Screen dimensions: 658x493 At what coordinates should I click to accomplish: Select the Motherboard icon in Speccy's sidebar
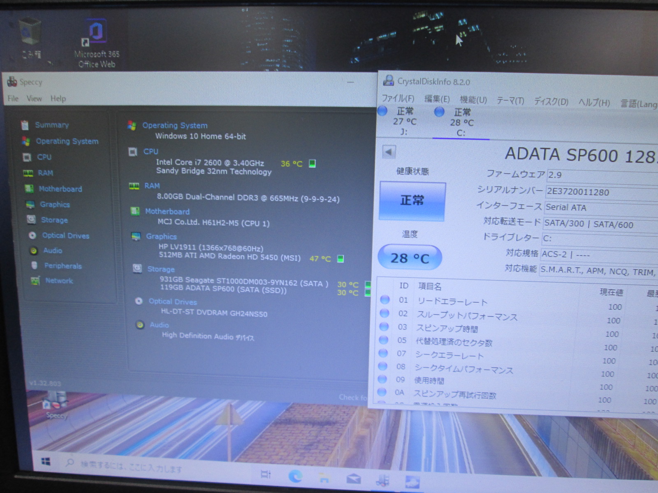tap(29, 189)
